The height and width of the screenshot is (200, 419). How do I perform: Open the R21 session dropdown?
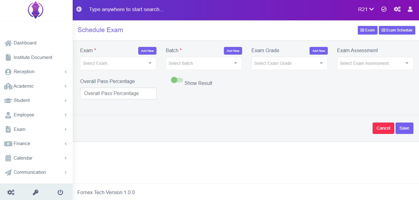pyautogui.click(x=366, y=9)
